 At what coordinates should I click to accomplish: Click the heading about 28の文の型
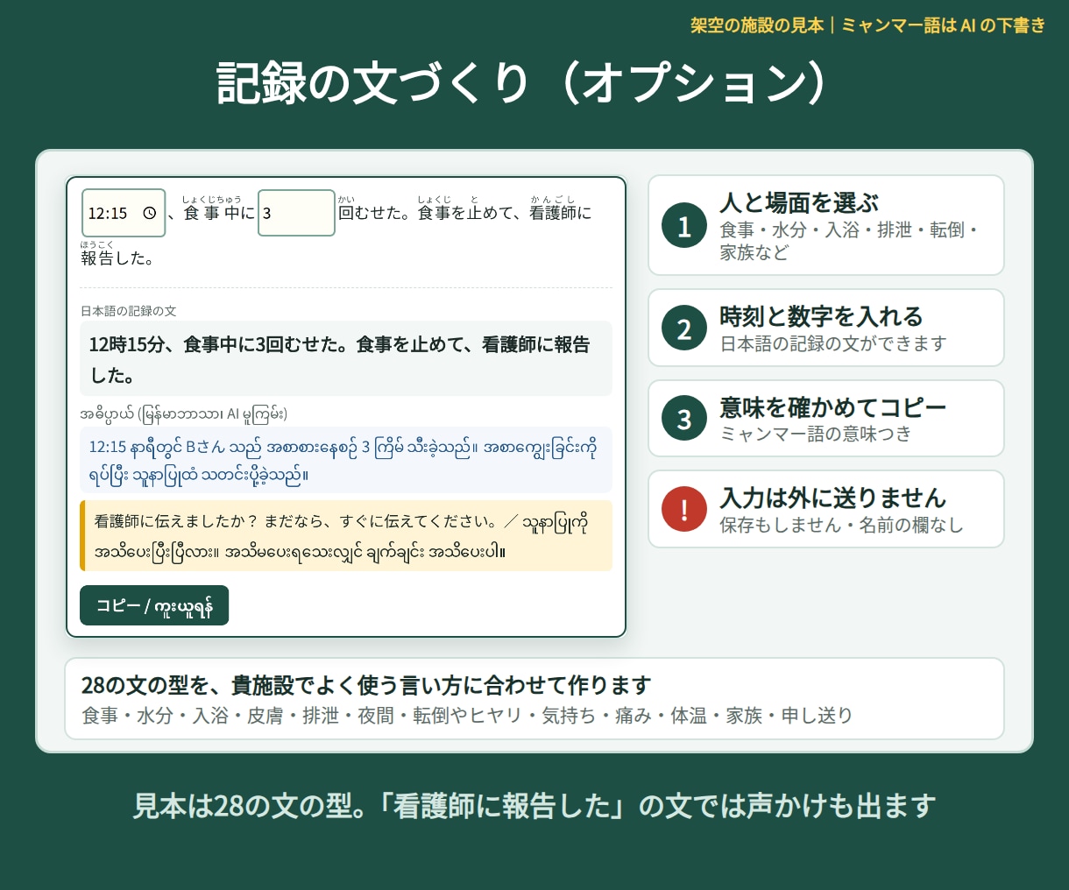366,685
